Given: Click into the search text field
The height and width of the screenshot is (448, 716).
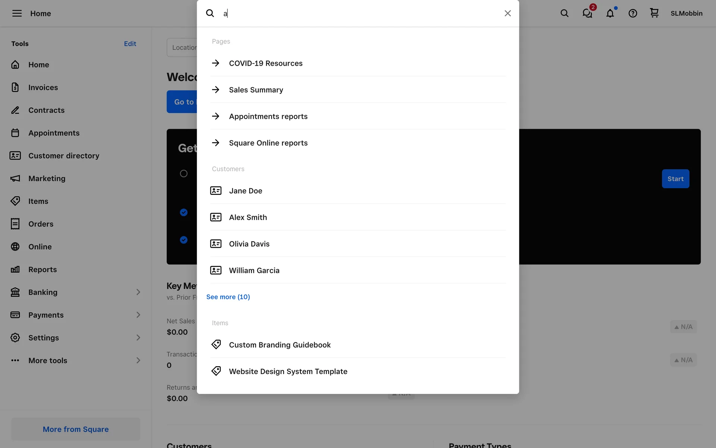Looking at the screenshot, I should 358,13.
